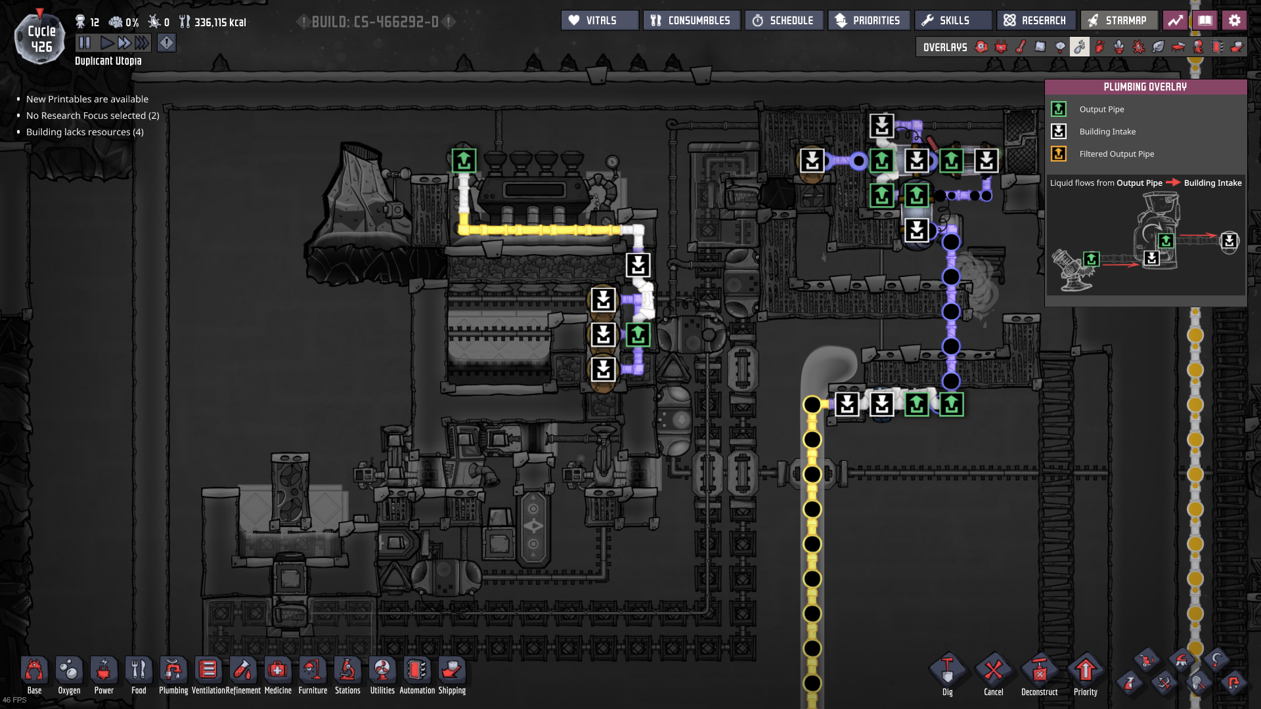Switch to the Oxygen overlay icon
The width and height of the screenshot is (1261, 709).
tap(981, 47)
